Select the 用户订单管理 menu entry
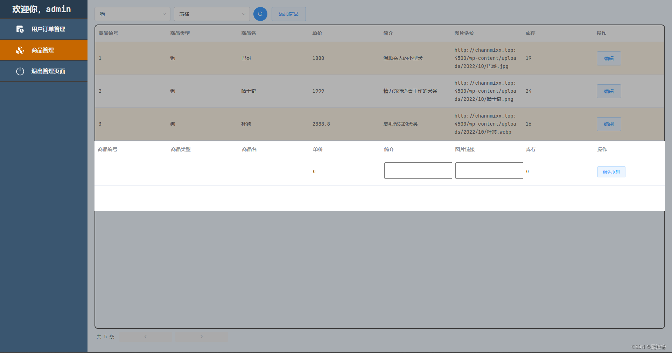The width and height of the screenshot is (672, 353). click(x=48, y=29)
